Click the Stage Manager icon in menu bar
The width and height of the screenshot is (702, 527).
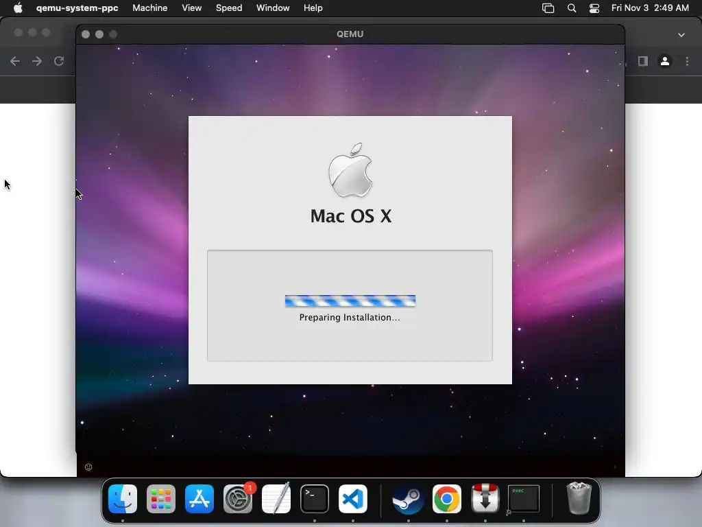click(548, 8)
